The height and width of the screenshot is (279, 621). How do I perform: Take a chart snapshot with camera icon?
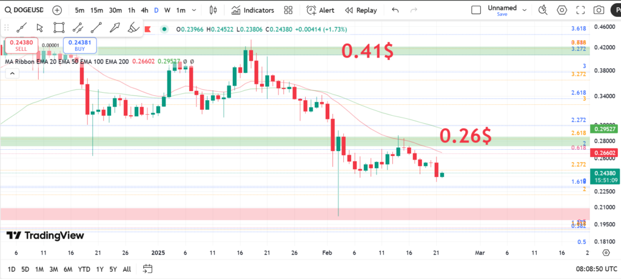(600, 10)
